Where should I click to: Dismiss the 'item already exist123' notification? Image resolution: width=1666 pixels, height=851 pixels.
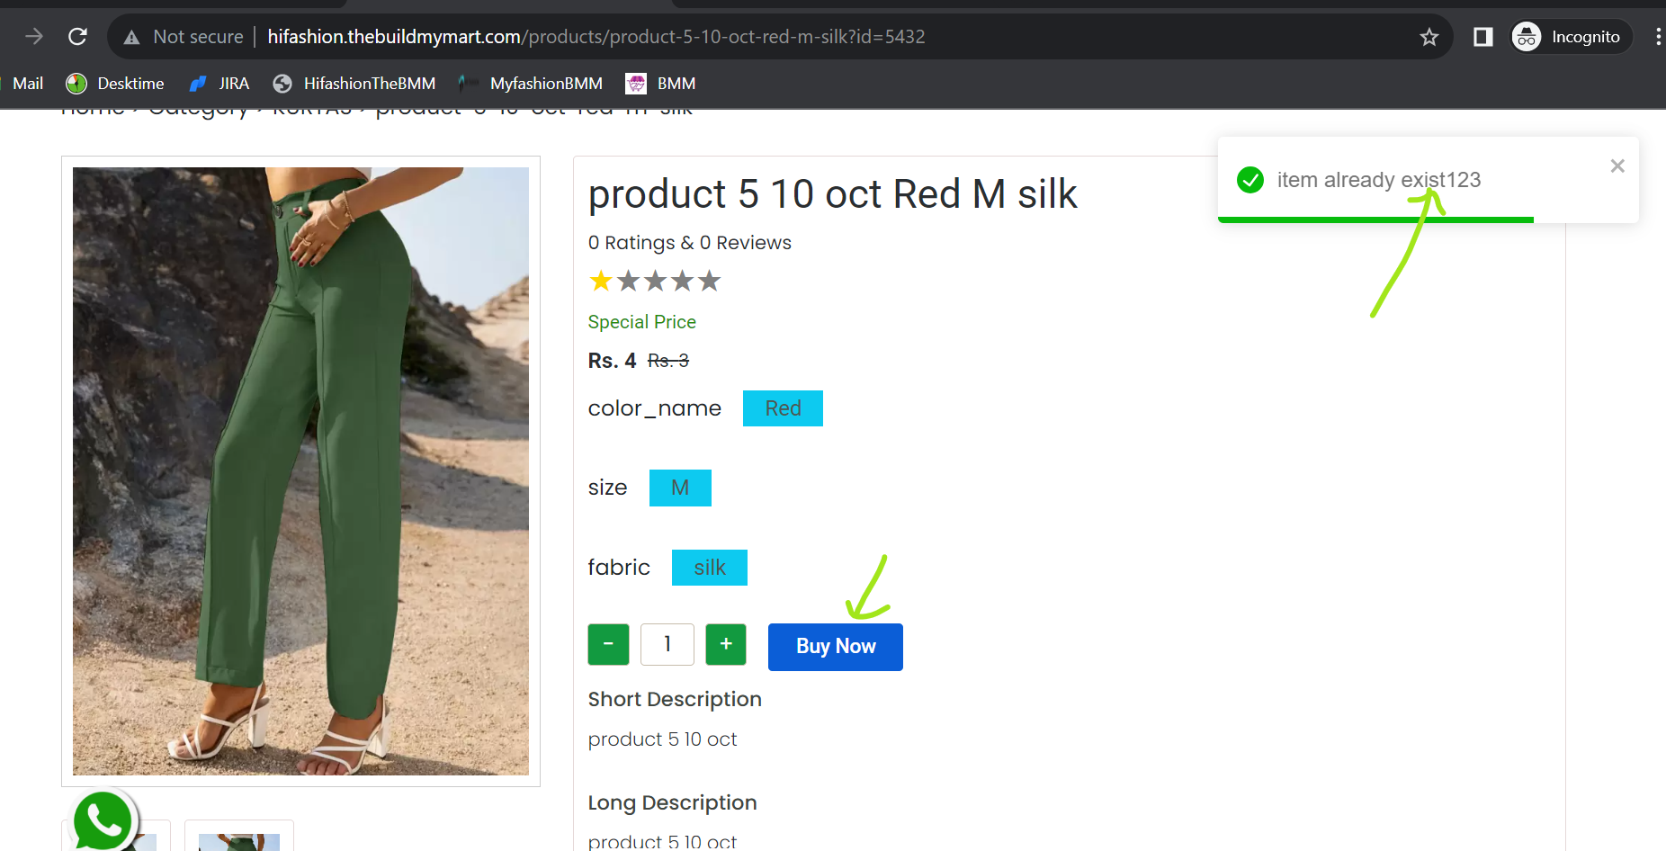1617,166
